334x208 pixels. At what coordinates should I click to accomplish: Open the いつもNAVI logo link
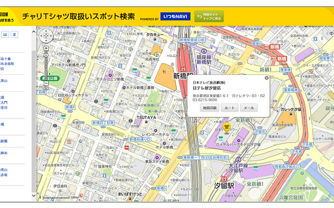pos(175,16)
